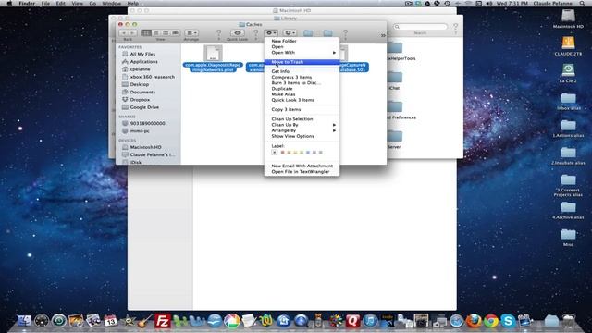Expand the Open With submenu

(302, 53)
